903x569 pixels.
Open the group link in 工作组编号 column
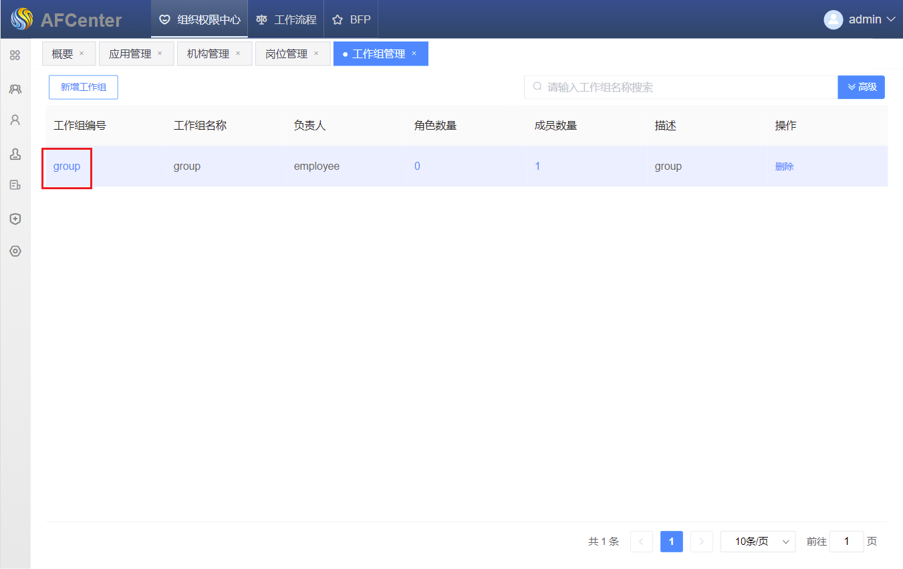(x=67, y=166)
